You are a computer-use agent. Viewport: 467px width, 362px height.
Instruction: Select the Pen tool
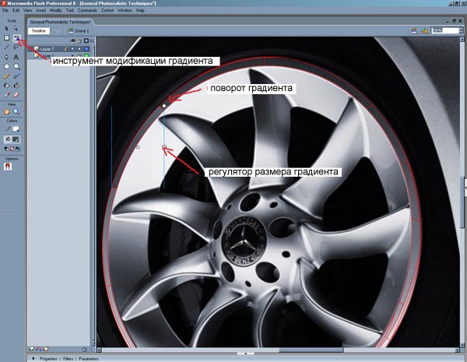(x=6, y=57)
